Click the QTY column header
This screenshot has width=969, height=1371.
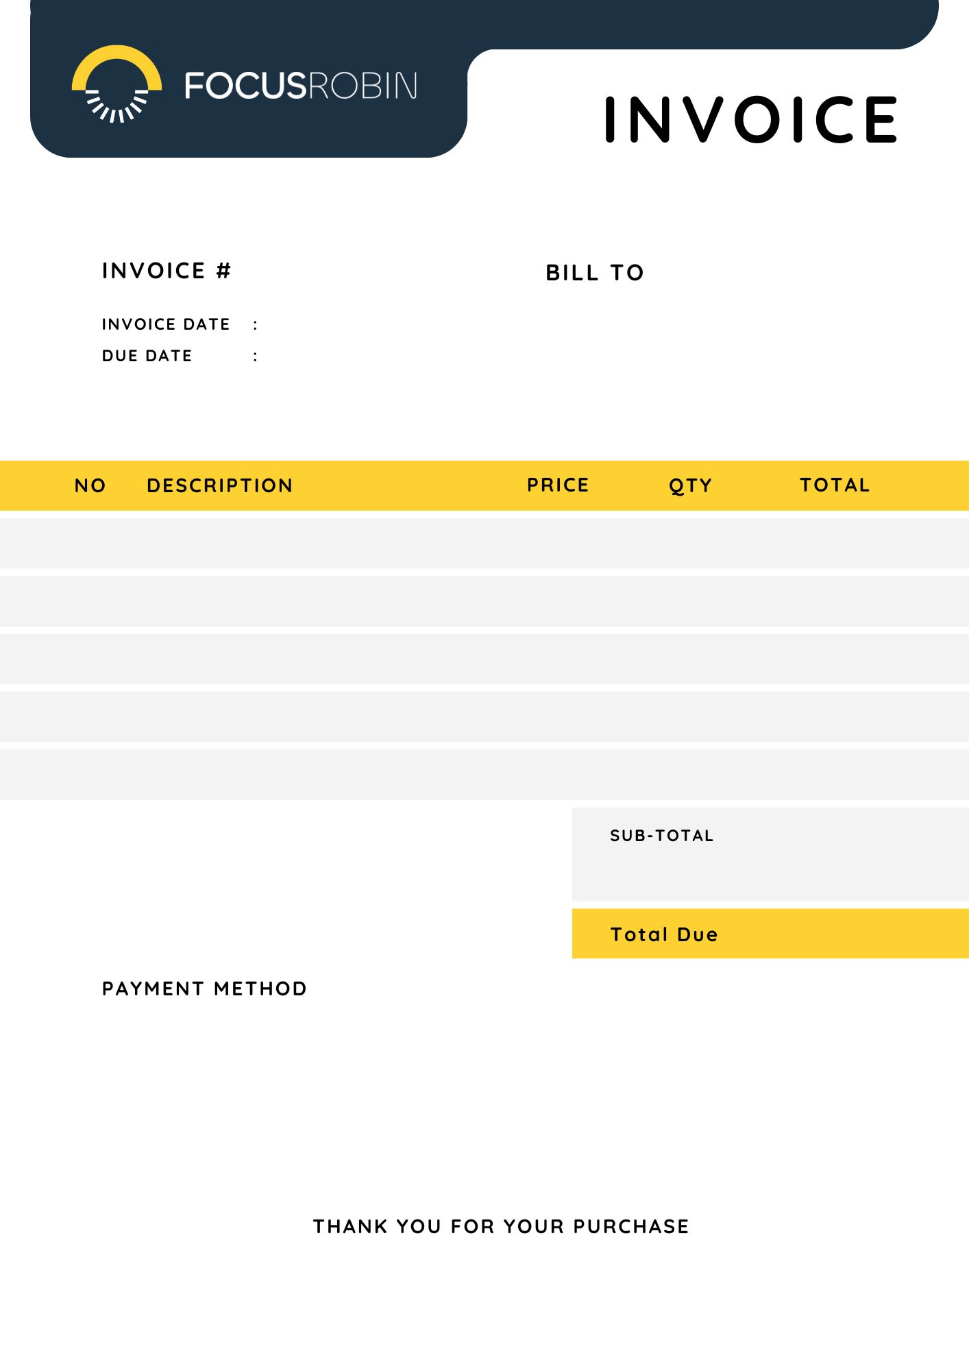pos(690,485)
